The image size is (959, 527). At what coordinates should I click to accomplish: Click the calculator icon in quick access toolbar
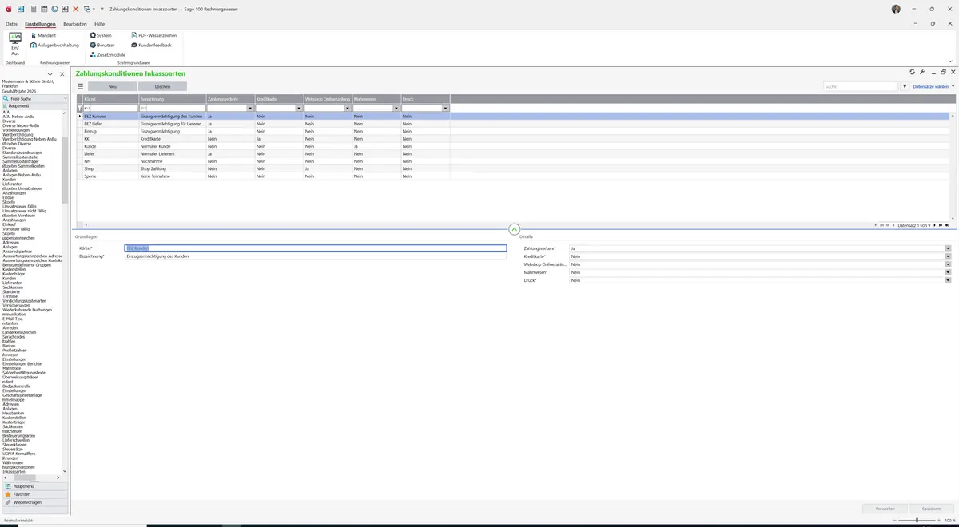33,9
